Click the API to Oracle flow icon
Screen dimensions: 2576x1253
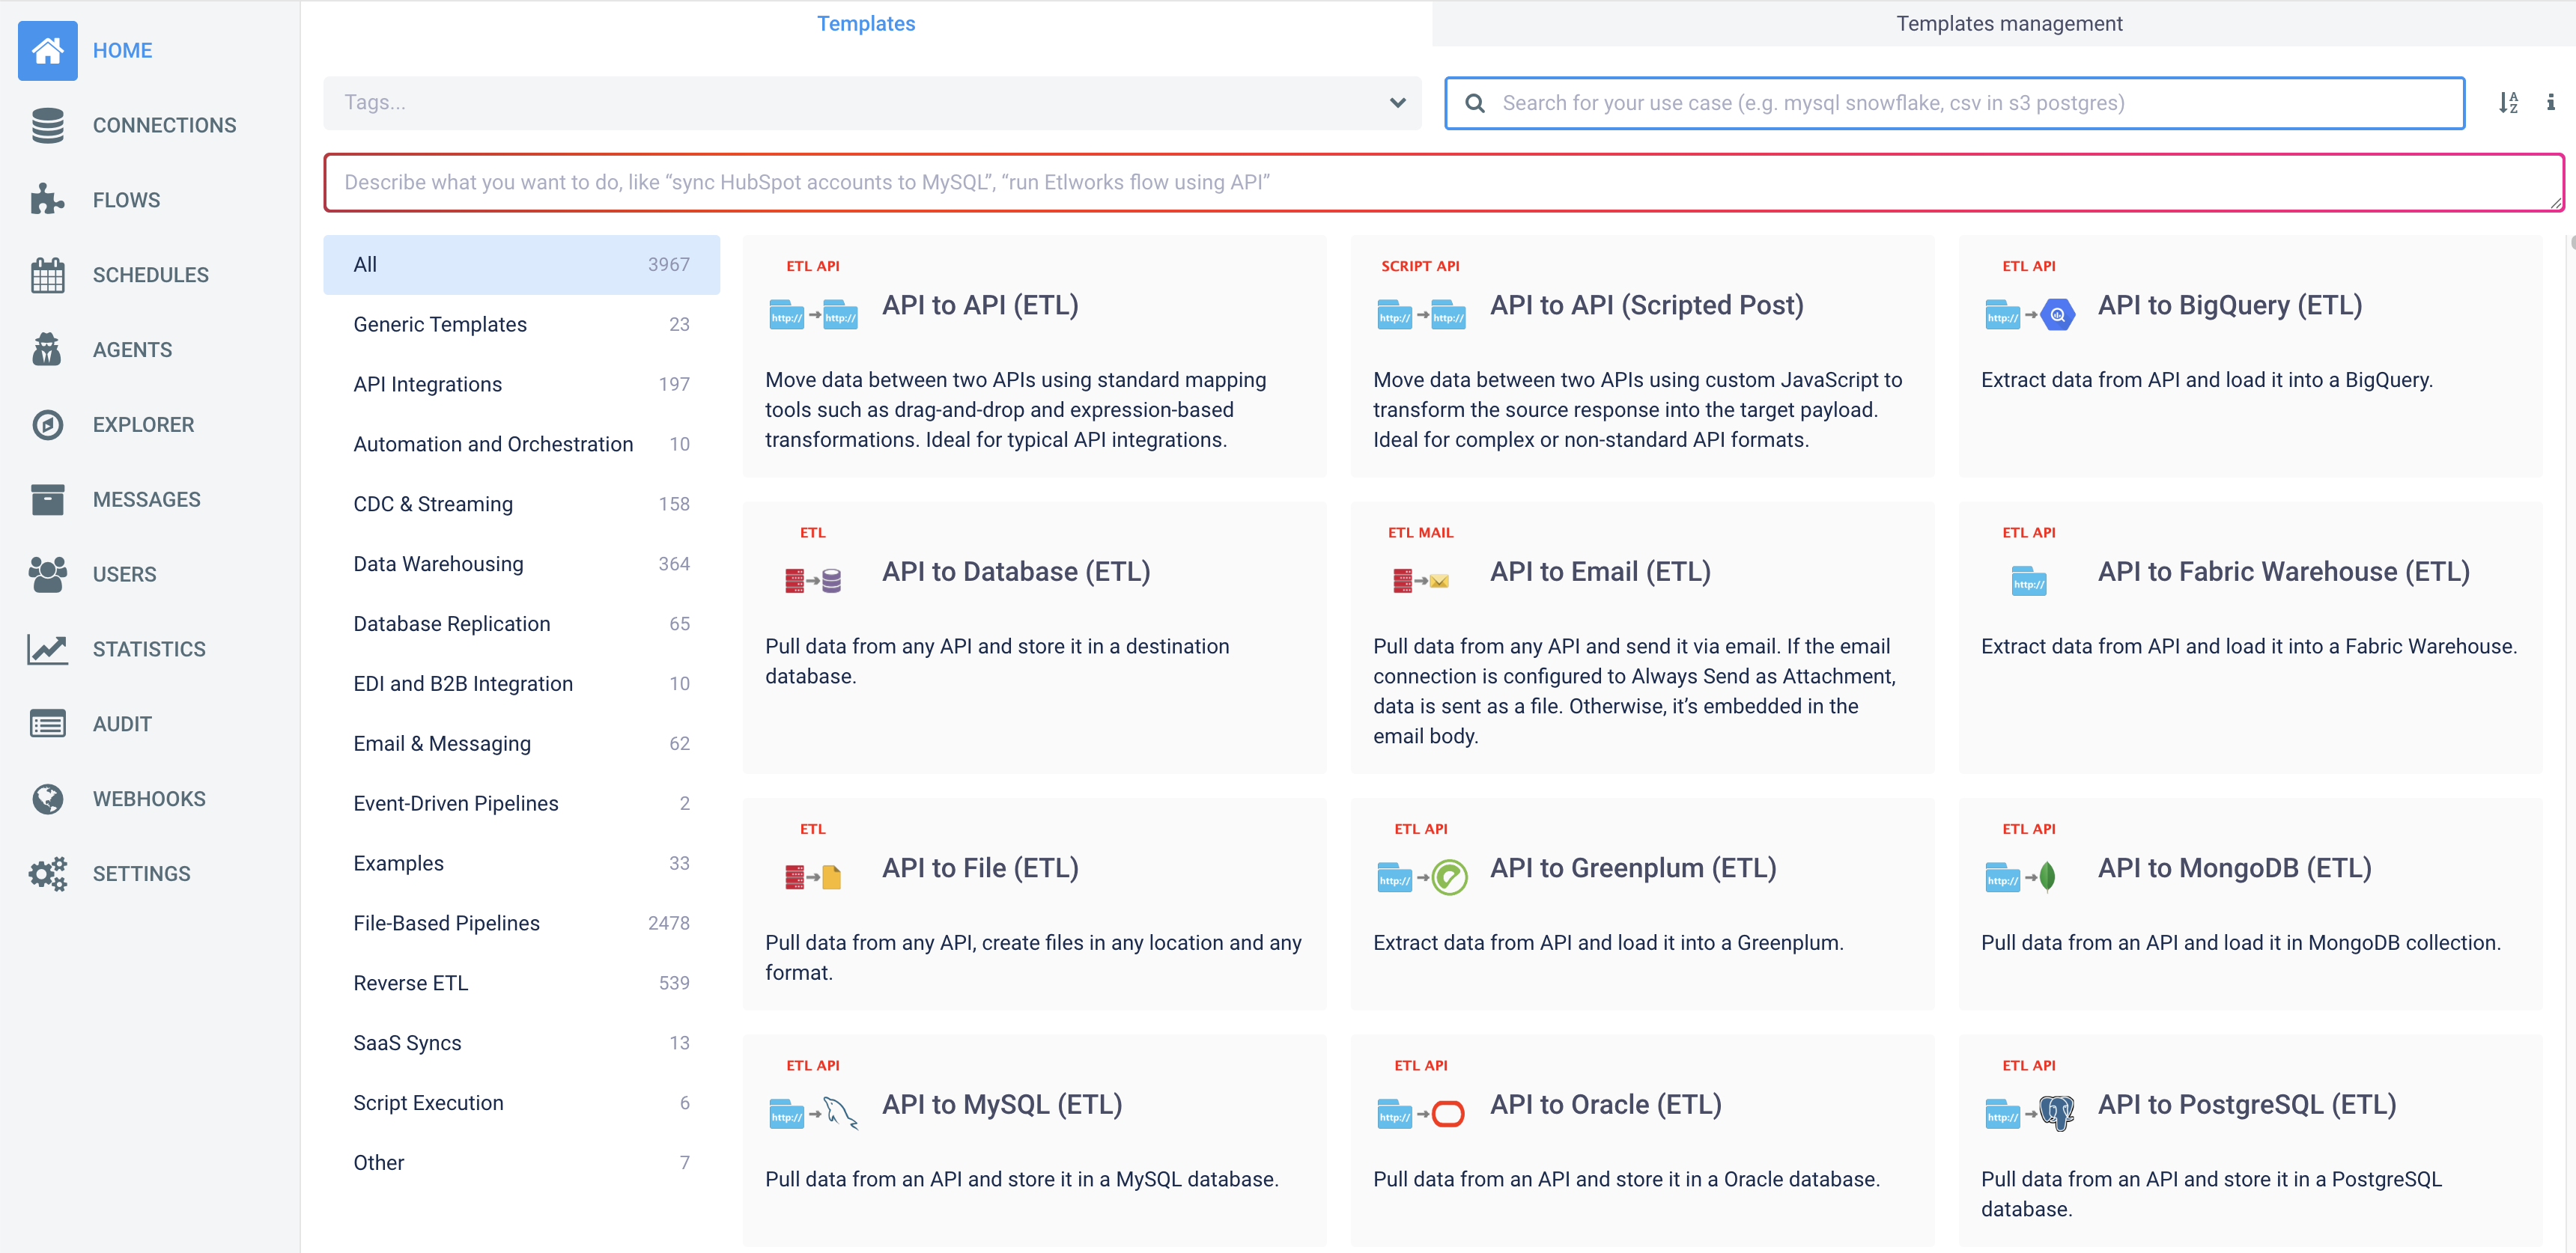1421,1113
